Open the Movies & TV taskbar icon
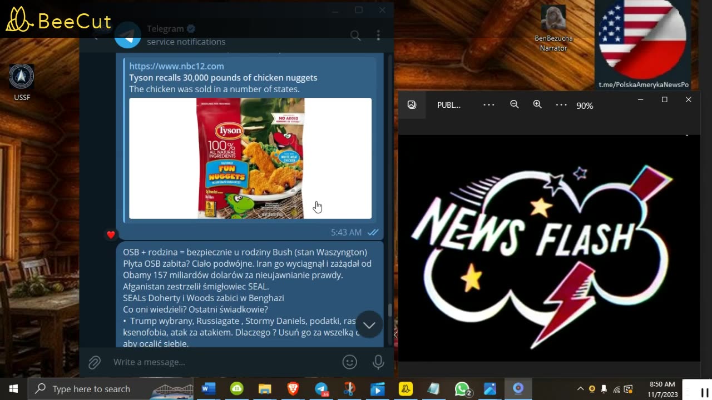 (378, 389)
